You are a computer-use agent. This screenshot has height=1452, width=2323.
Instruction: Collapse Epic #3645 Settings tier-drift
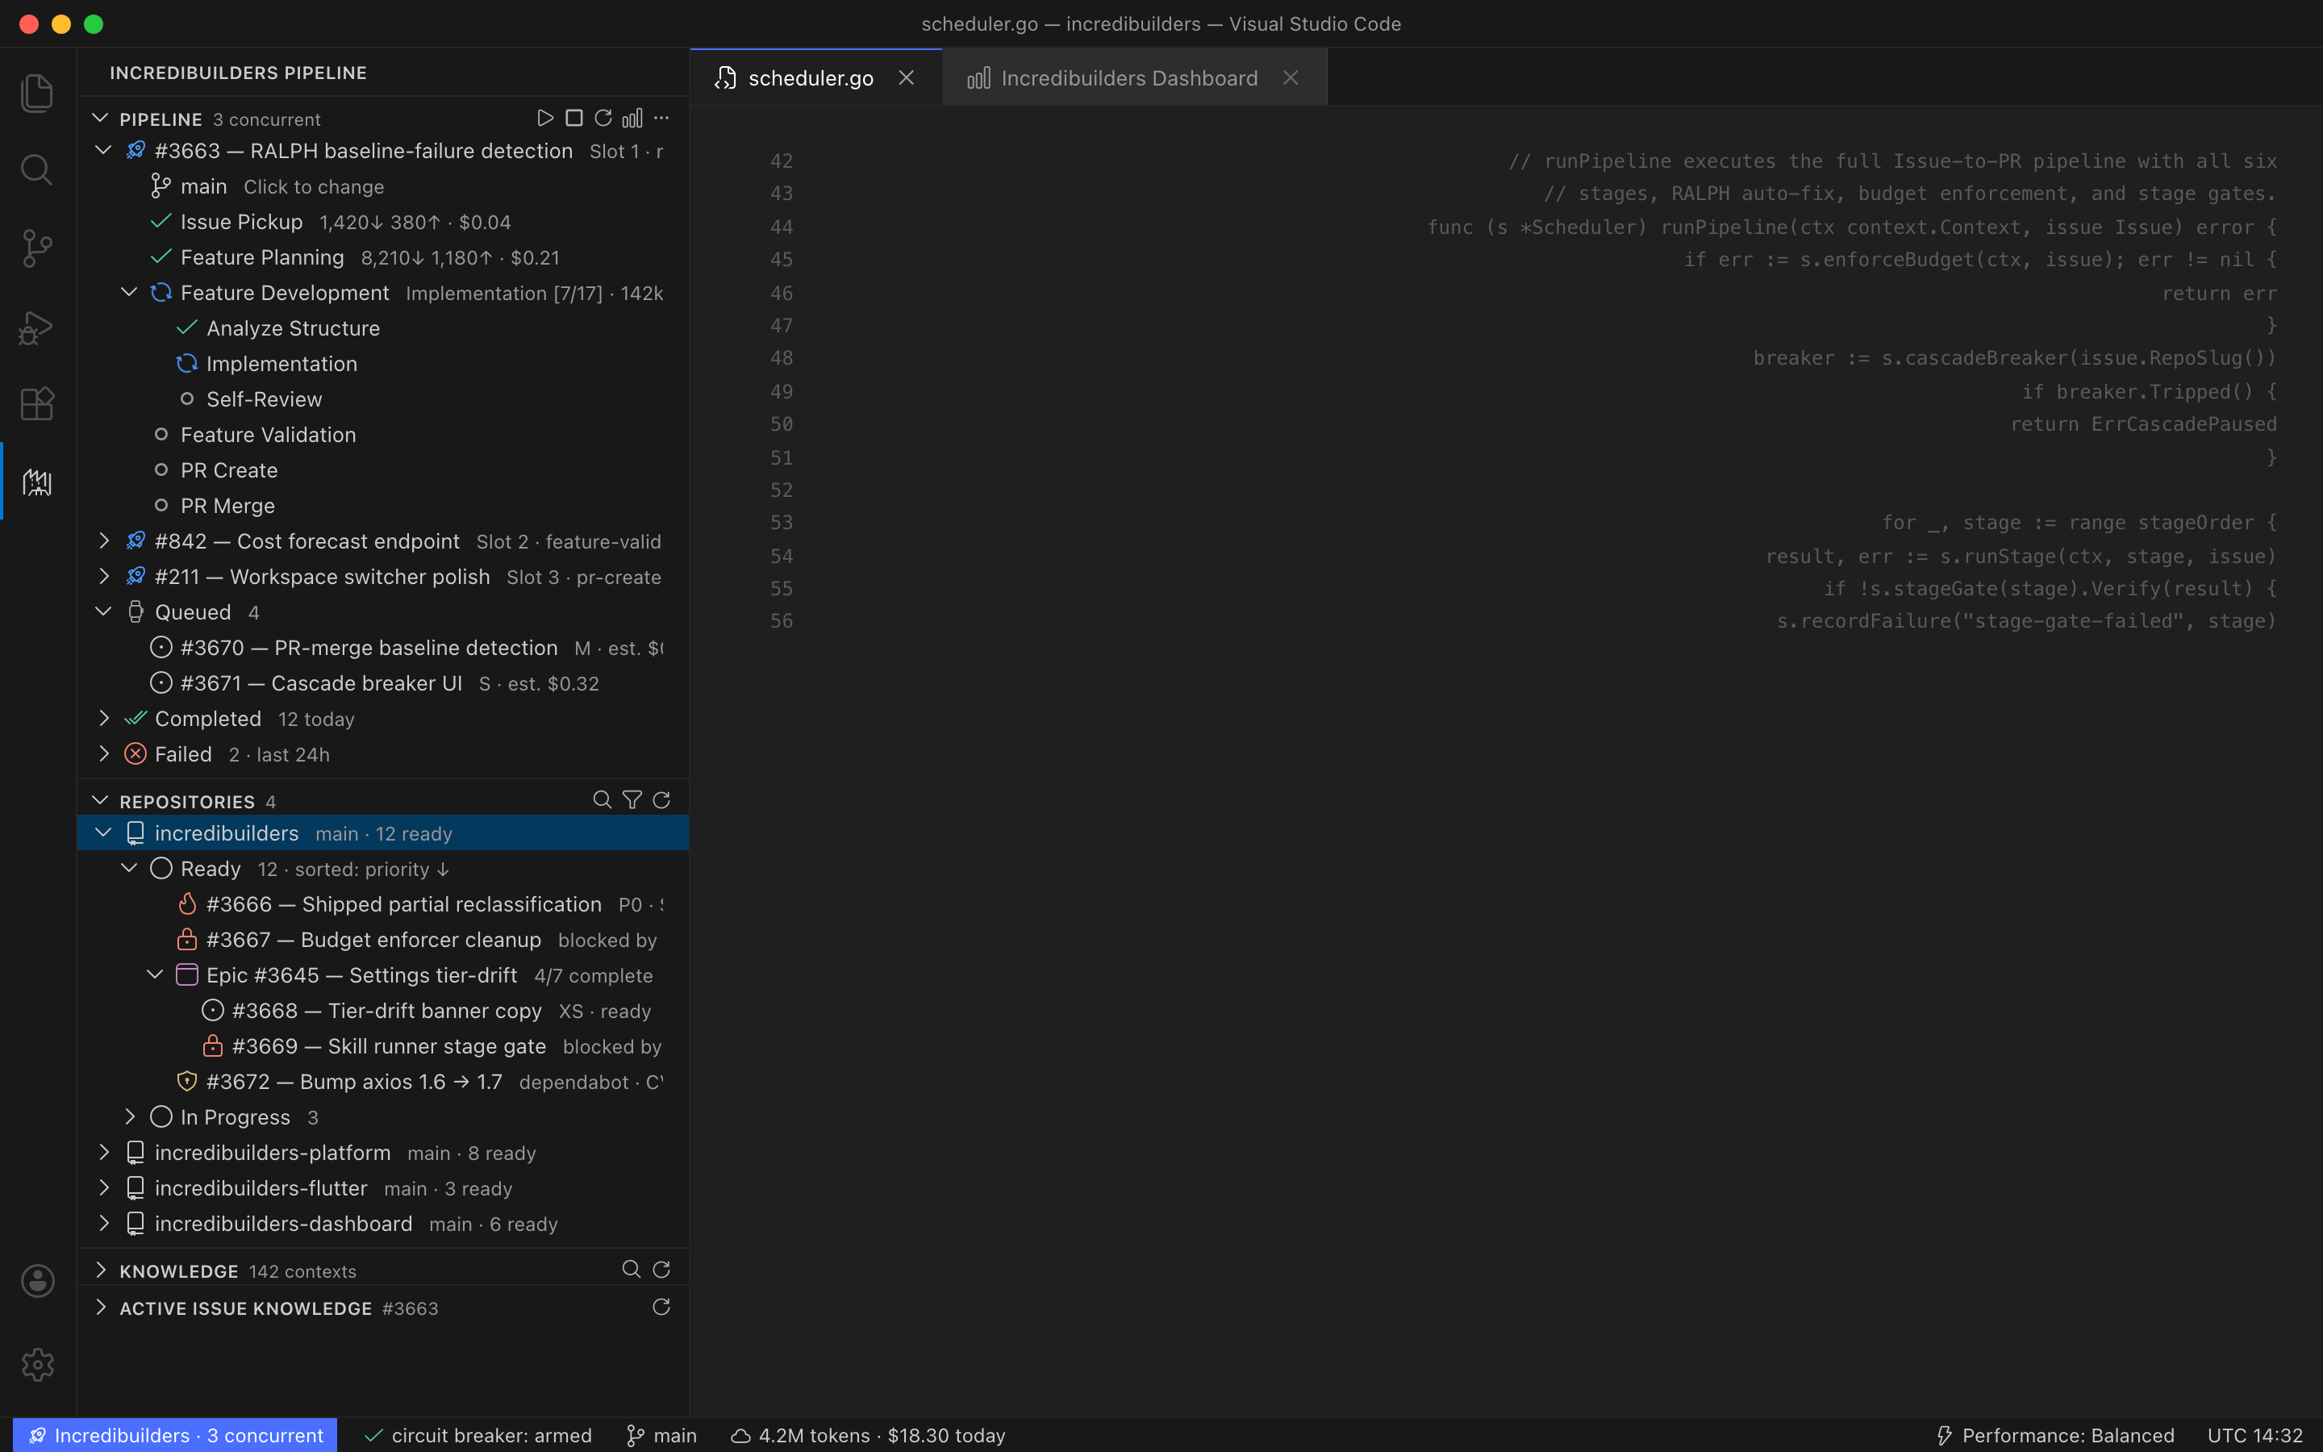click(156, 976)
